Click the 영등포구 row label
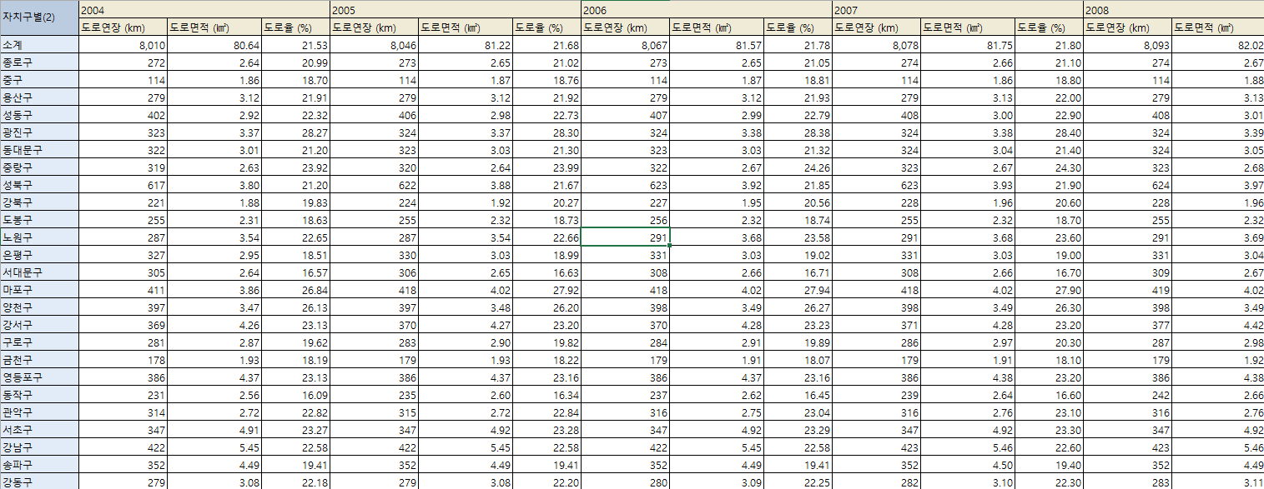The height and width of the screenshot is (489, 1264). (x=39, y=377)
